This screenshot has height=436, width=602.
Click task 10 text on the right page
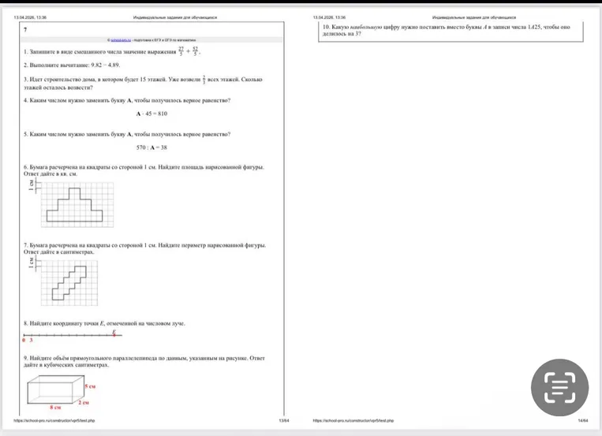point(446,30)
